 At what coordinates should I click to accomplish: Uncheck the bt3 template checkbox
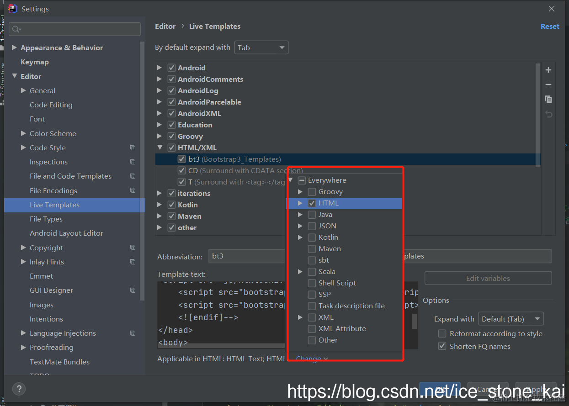[181, 159]
